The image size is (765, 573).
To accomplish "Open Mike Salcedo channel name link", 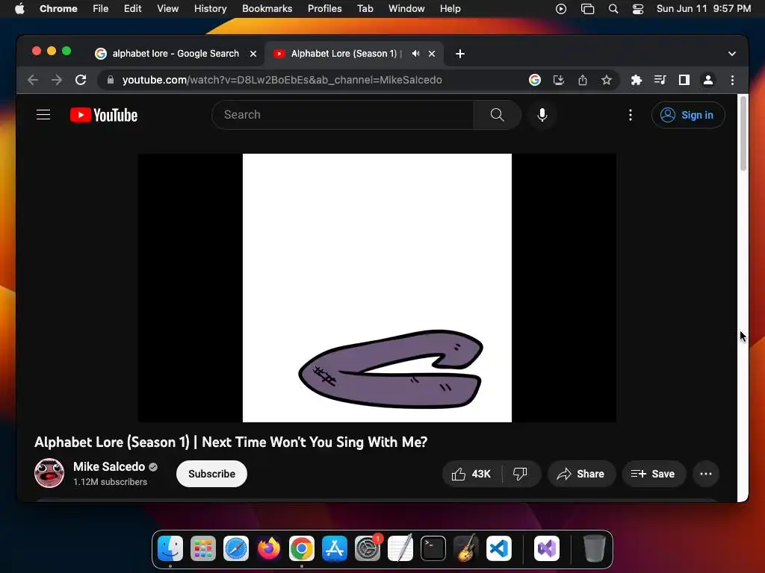I will click(x=109, y=467).
